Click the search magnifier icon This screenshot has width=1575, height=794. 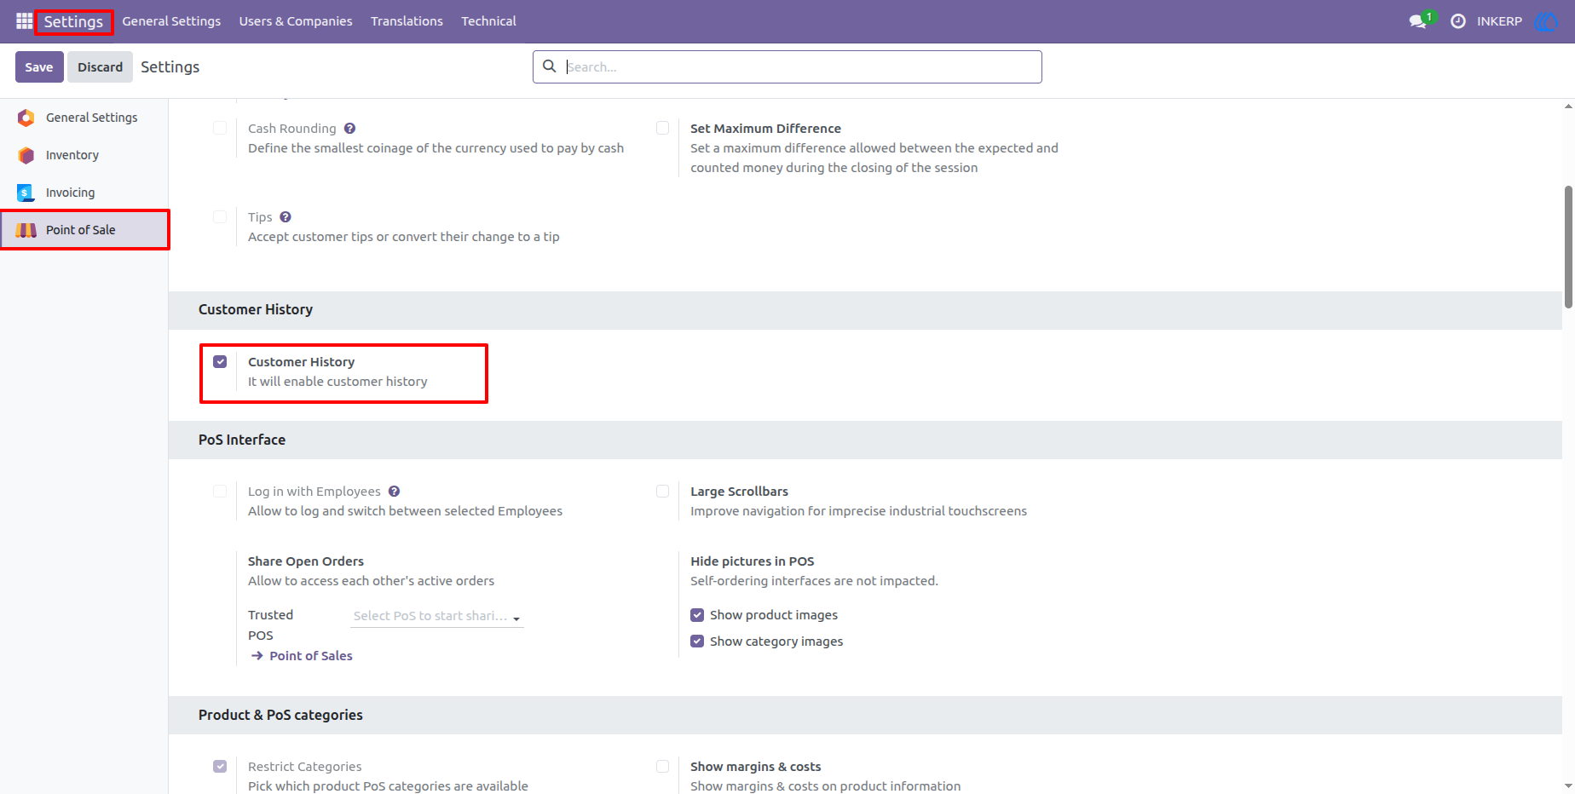(x=550, y=66)
